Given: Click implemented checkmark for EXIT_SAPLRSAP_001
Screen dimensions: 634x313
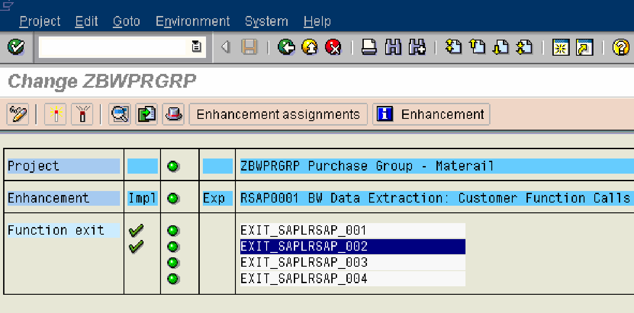Looking at the screenshot, I should click(136, 231).
